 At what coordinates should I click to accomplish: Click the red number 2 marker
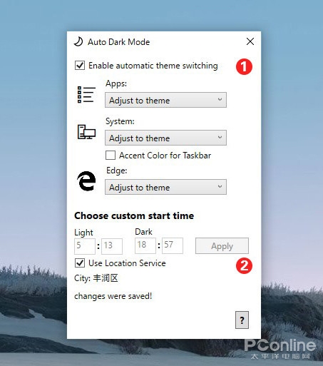pos(244,265)
